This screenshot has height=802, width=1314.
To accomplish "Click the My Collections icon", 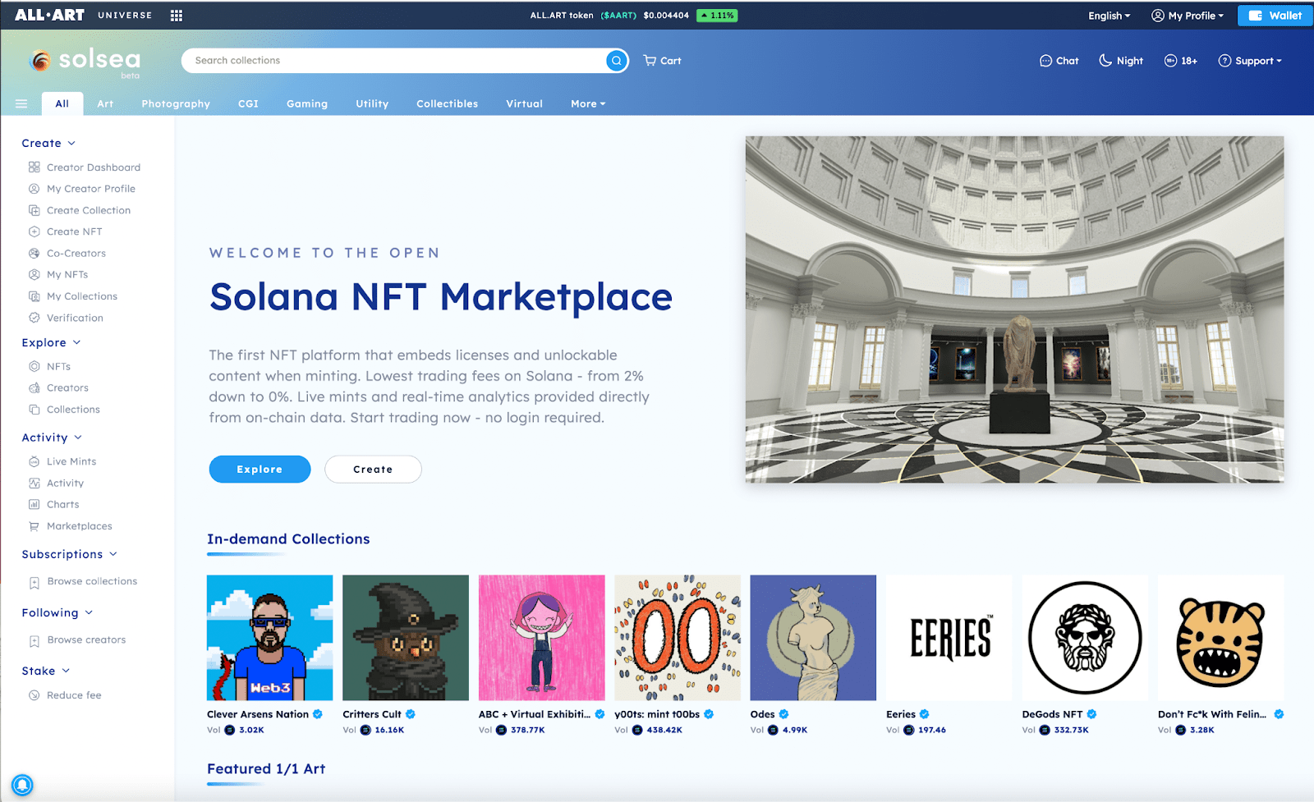I will click(34, 296).
